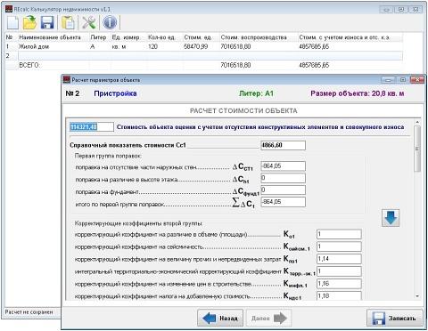428x331 pixels.
Task: Close the Расчет параметров объекта dialog
Action: click(x=417, y=80)
